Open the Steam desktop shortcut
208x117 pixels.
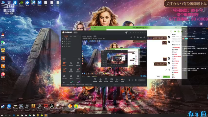[3, 107]
